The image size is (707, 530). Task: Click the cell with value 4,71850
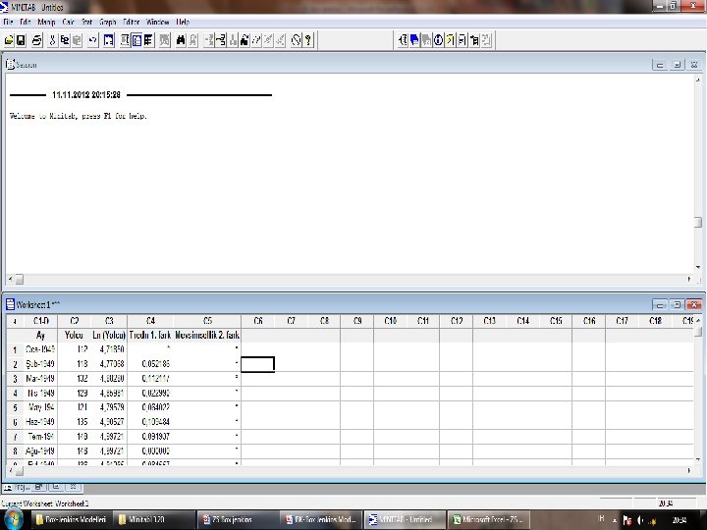click(109, 349)
